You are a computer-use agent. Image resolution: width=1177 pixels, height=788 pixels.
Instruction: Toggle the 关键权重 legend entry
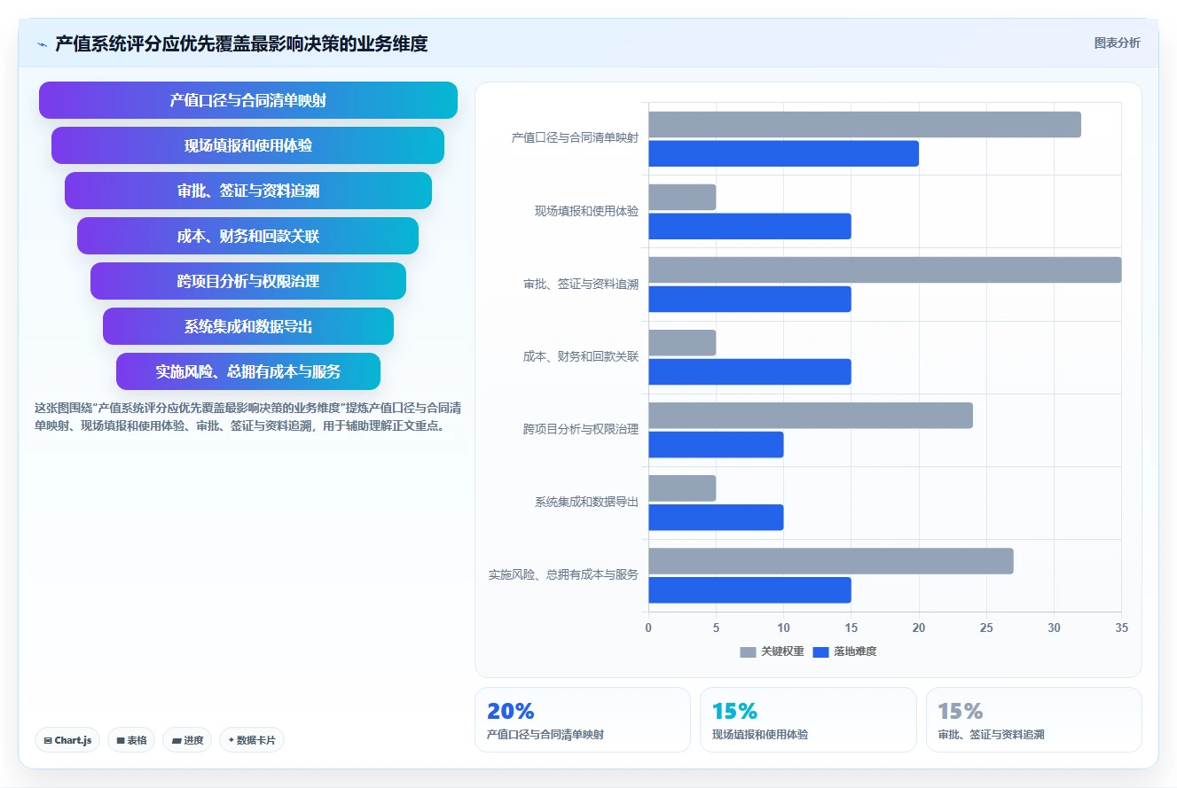tap(772, 651)
